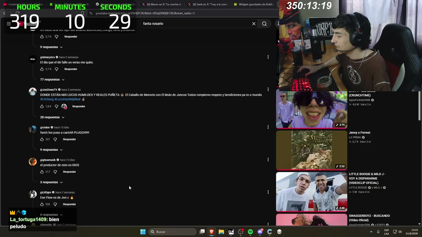Expand 9 respuestas under the @cisker comment

pos(51,150)
